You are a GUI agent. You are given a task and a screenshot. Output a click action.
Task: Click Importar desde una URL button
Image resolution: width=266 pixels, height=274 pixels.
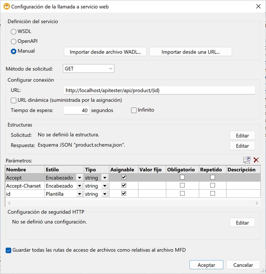tap(190, 52)
